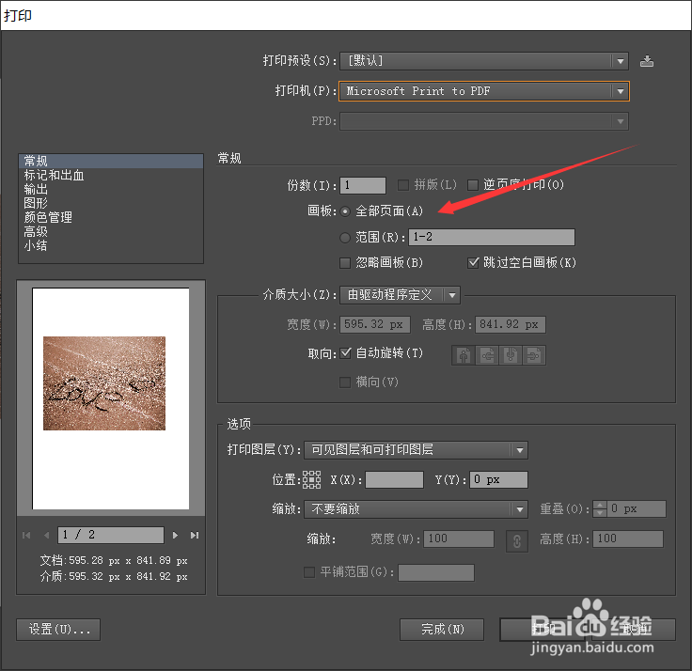The image size is (692, 671).
Task: Toggle the scale proportion link icon
Action: click(517, 540)
